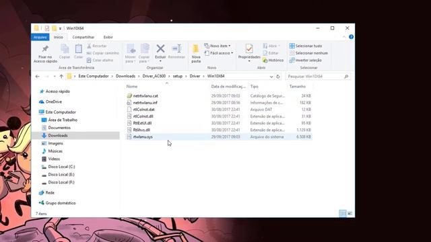Open recent locations dropdown arrow

click(x=55, y=76)
